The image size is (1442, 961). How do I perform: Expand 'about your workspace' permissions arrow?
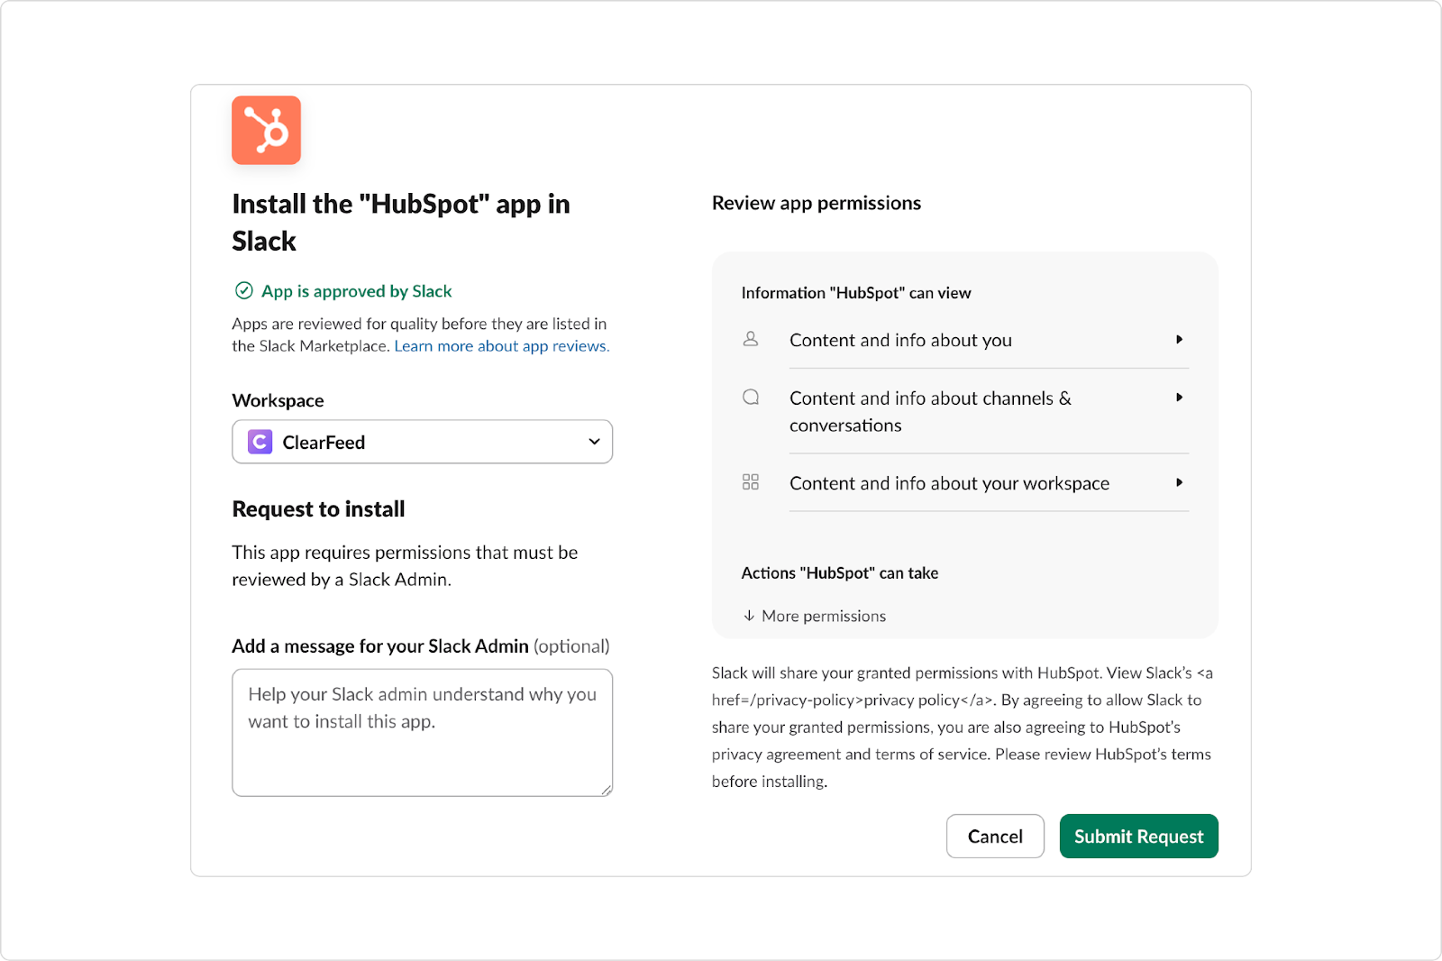tap(1179, 482)
